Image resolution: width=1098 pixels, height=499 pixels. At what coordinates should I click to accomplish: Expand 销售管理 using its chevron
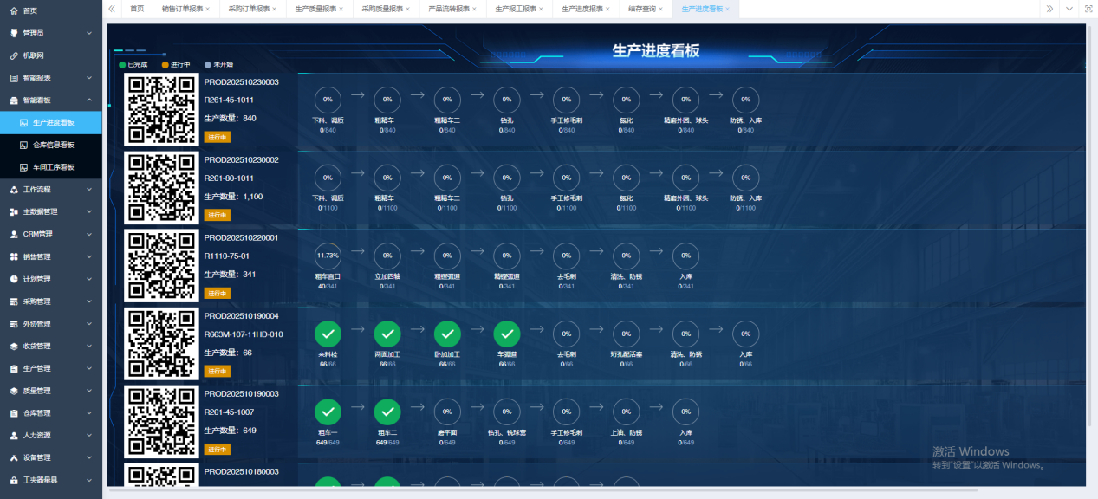(89, 256)
